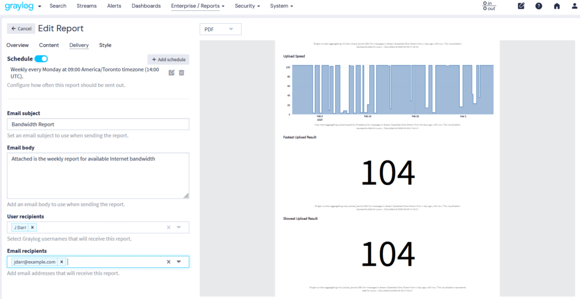The height and width of the screenshot is (299, 580).
Task: Remove jdarr@example.com recipient tag
Action: [x=62, y=262]
